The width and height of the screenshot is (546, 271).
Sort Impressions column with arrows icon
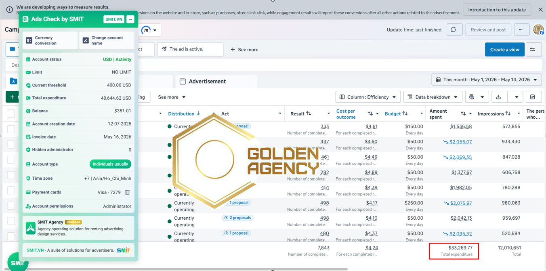point(508,113)
